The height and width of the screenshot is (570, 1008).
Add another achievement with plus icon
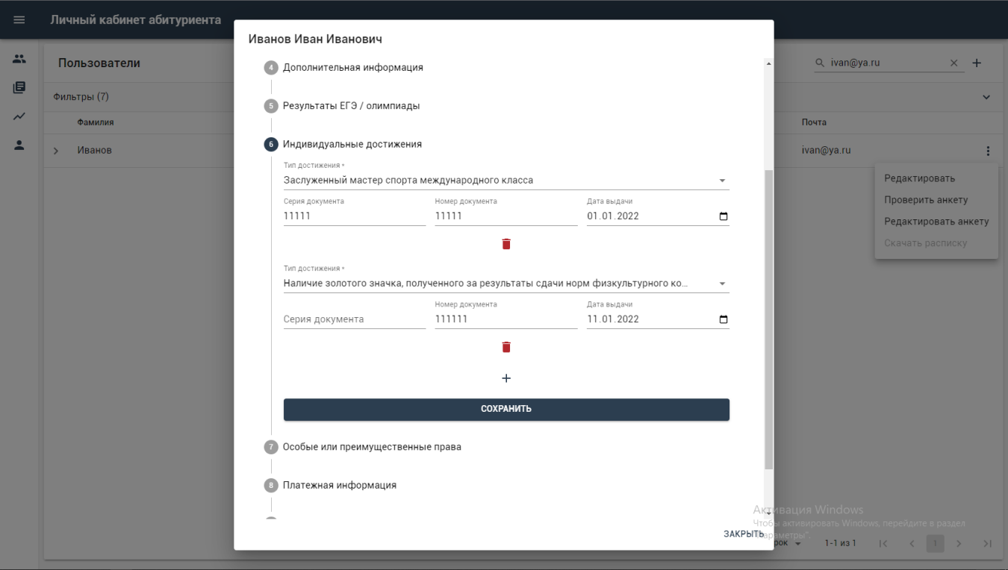point(506,378)
